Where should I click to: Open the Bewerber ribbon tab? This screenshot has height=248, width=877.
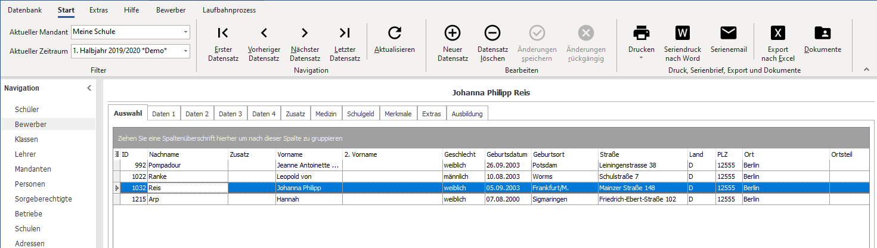tap(171, 10)
